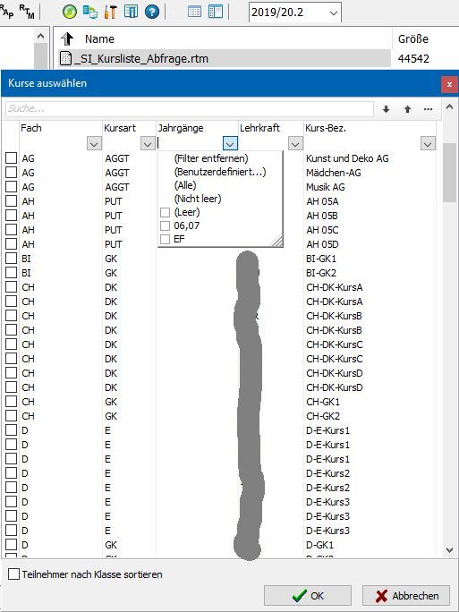
Task: Click the scroll up arrow of course list
Action: pos(450,106)
